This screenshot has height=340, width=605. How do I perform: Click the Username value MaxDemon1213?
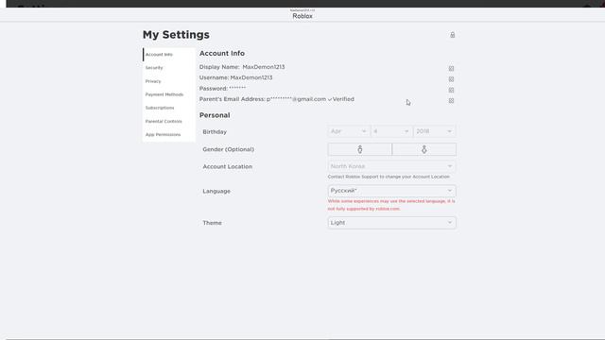pos(251,77)
